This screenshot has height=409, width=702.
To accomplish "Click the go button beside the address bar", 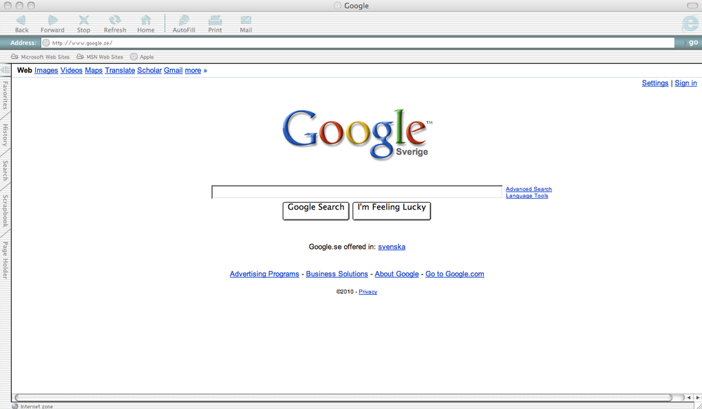I will [690, 43].
